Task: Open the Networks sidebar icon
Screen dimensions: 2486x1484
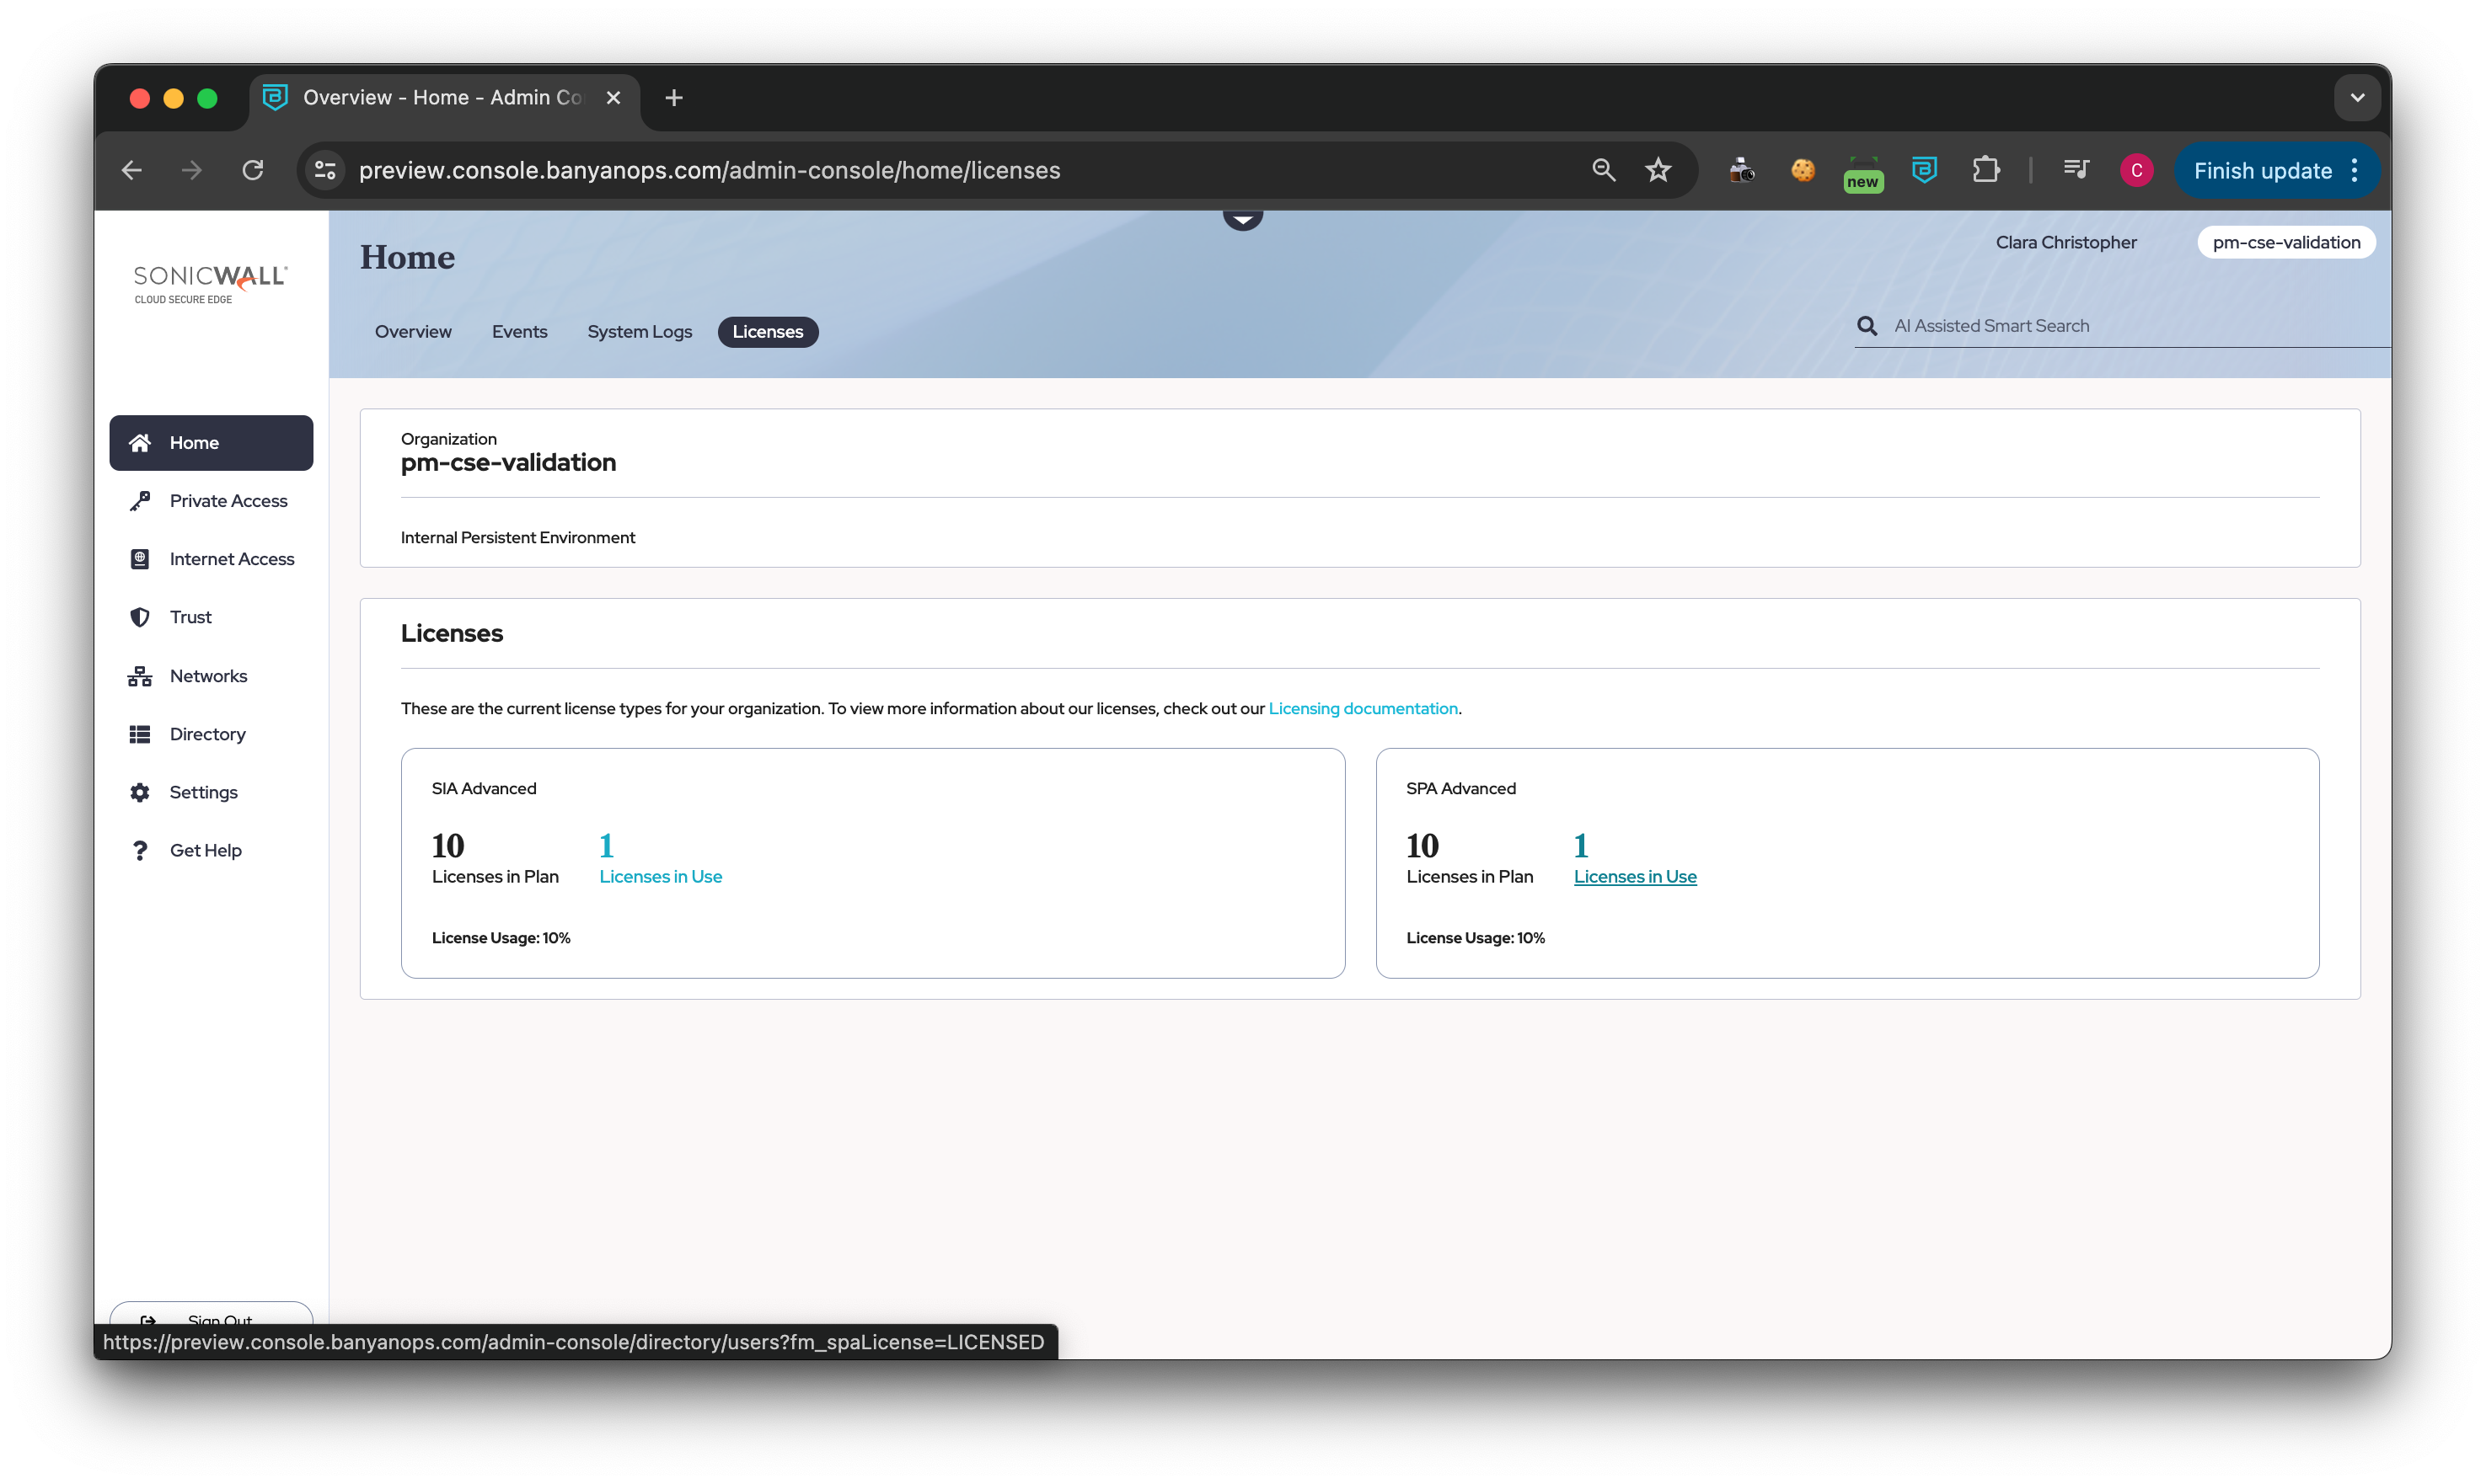Action: (x=140, y=676)
